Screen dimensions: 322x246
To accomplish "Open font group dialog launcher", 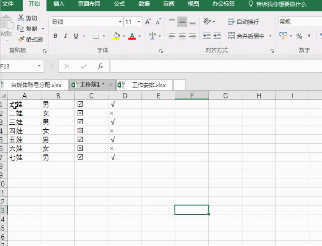I will pos(161,51).
